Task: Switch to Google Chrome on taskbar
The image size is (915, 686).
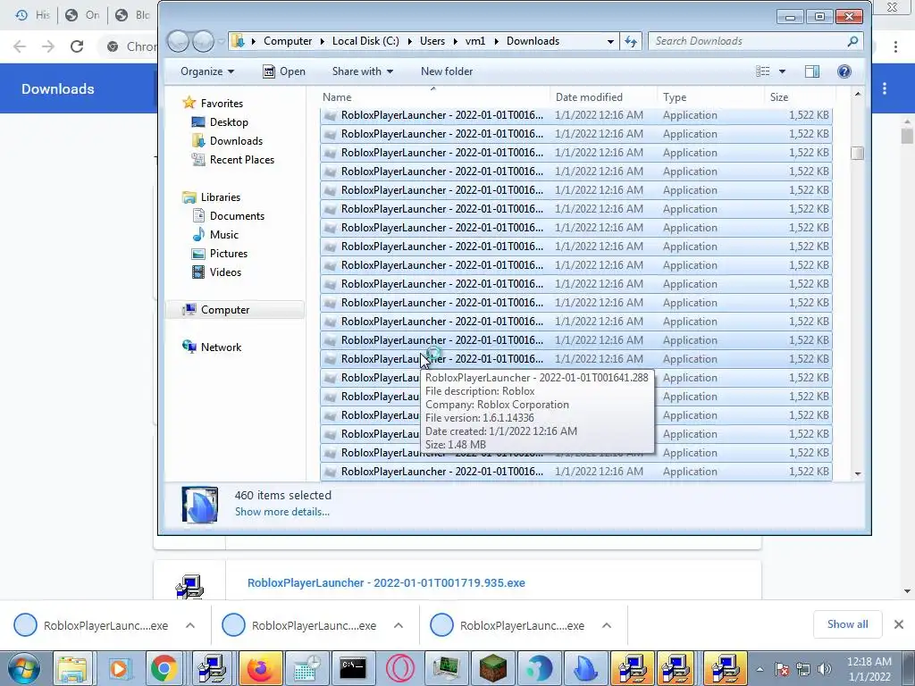Action: point(164,668)
